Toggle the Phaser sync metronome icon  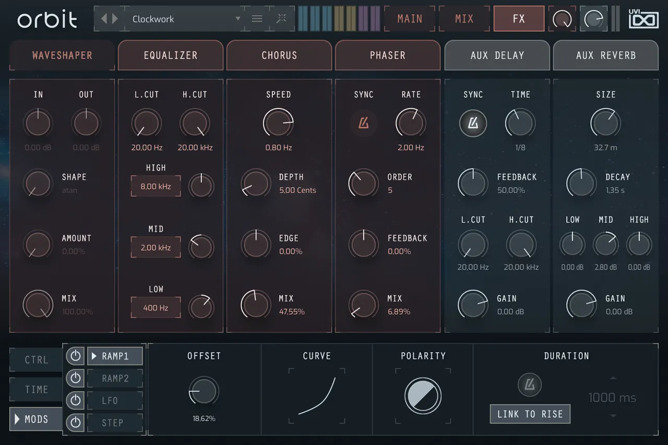click(364, 124)
